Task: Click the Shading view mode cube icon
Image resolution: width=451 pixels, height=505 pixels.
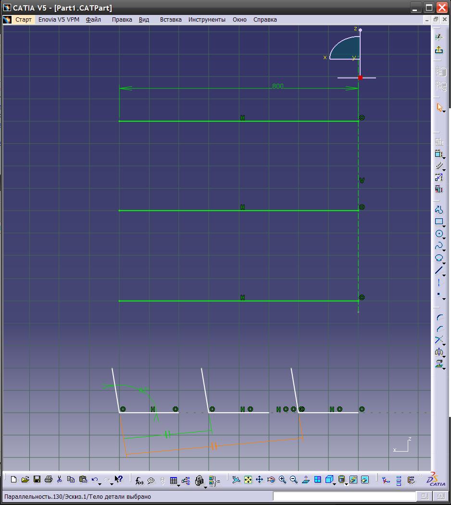Action: [329, 480]
